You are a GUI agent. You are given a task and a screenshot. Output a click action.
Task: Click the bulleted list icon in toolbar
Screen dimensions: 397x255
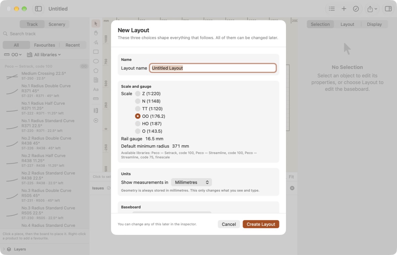pos(332,9)
